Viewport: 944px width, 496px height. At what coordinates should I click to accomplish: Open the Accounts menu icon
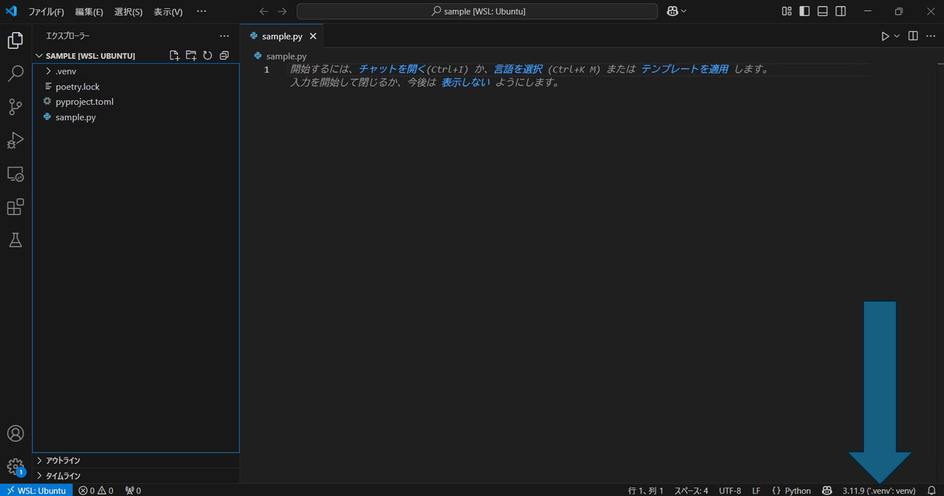(x=16, y=433)
